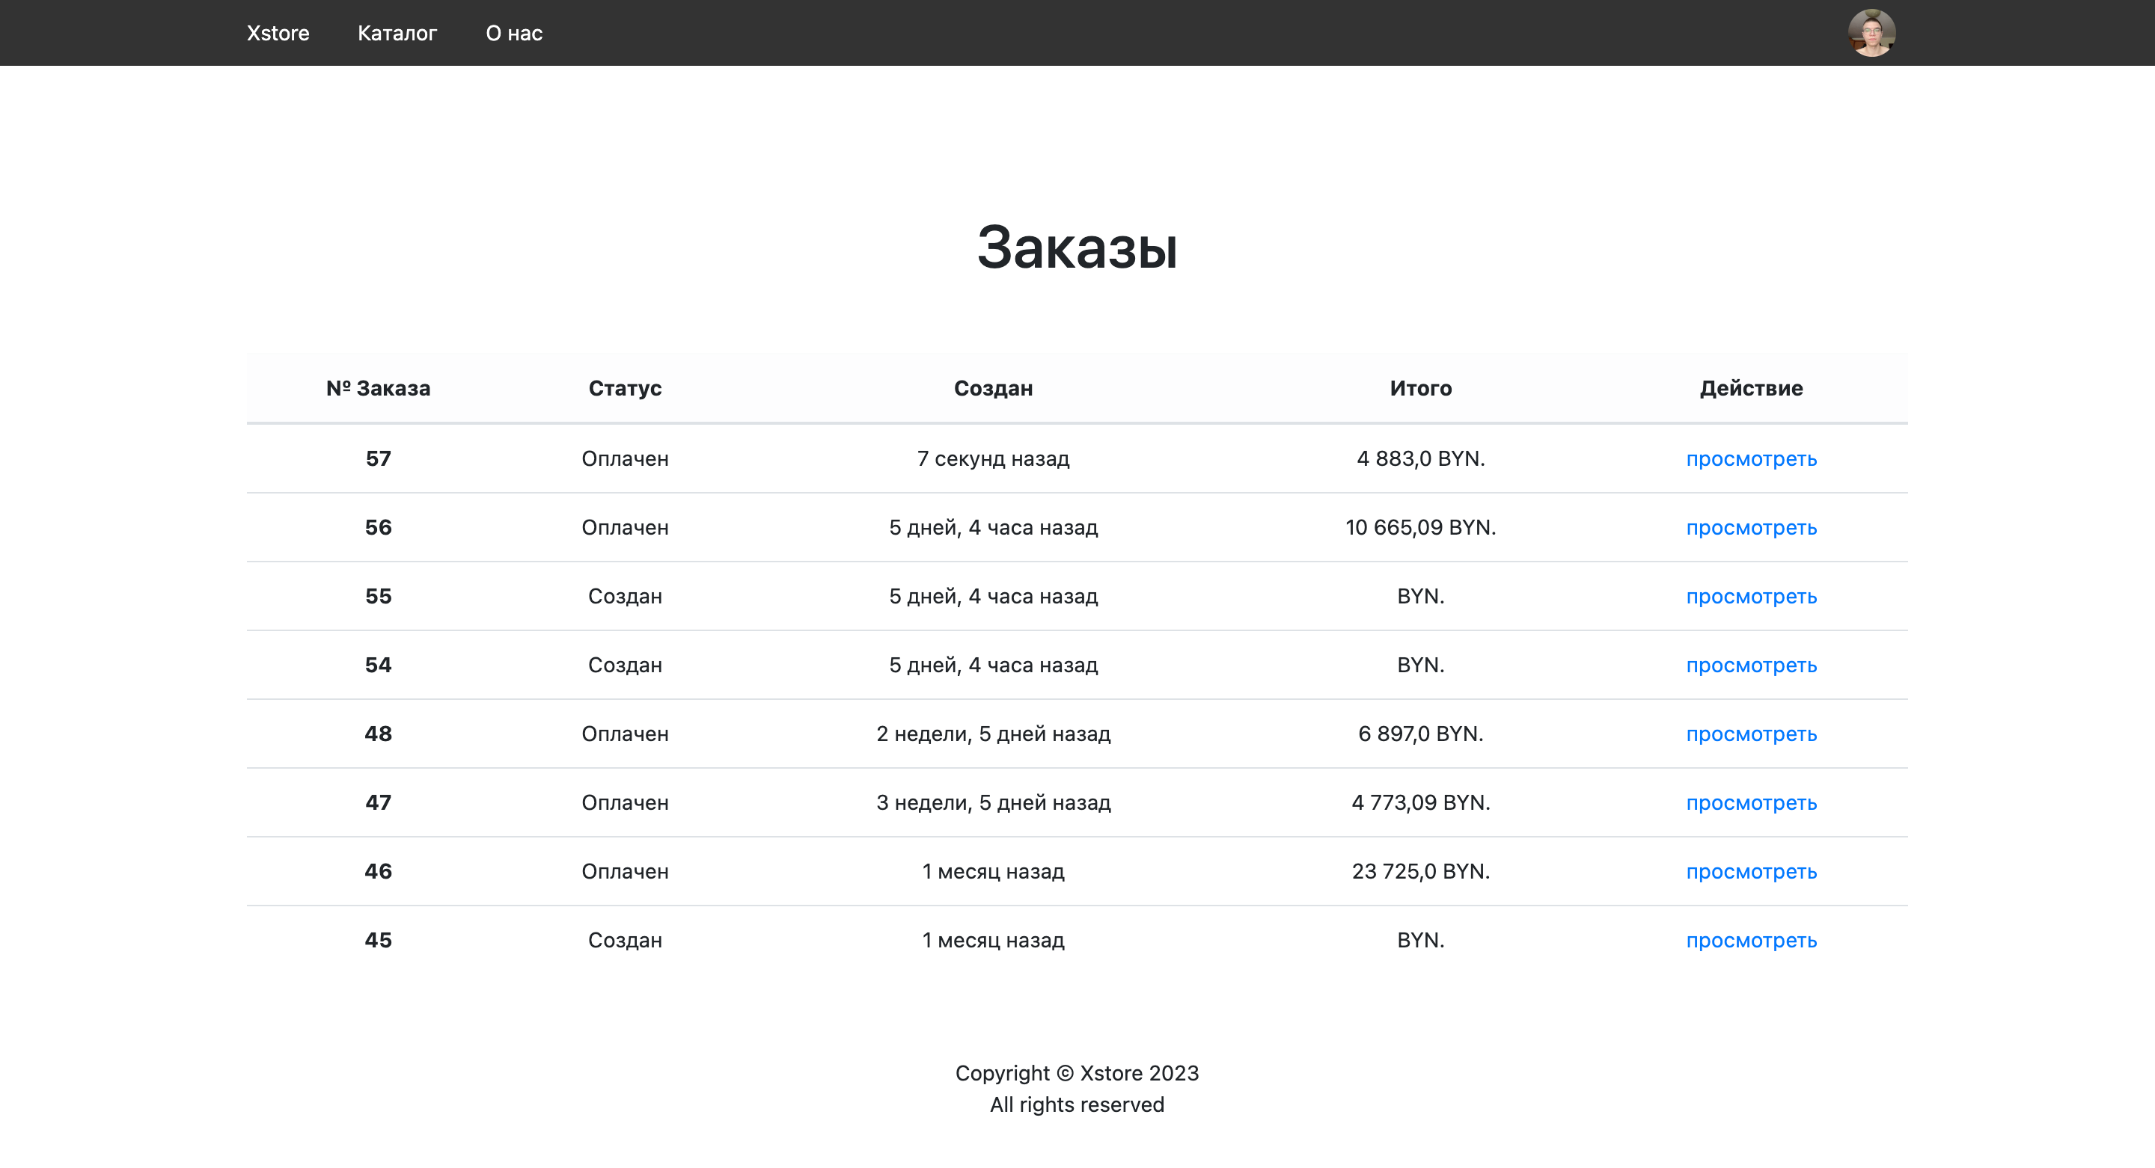Select order number 45 cell
The image size is (2155, 1168).
click(x=378, y=940)
